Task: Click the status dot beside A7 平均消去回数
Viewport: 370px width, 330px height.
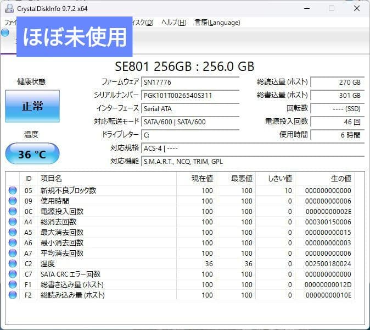Action: point(13,253)
